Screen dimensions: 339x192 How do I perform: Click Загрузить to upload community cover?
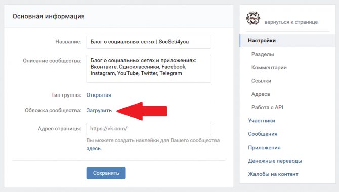99,110
